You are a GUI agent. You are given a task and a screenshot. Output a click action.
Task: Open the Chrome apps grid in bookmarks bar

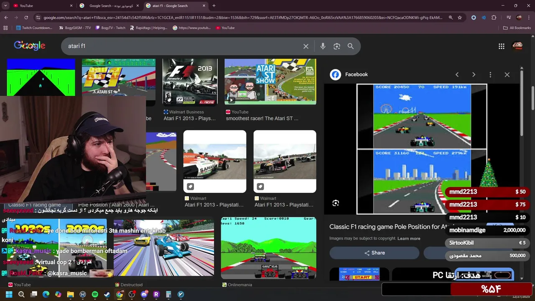point(5,28)
